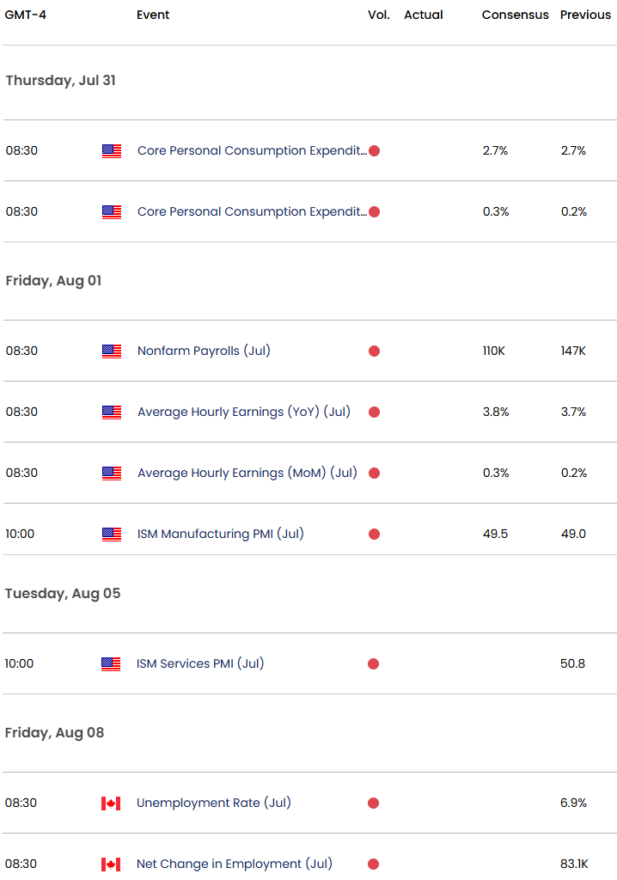Click the 147K previous value for Nonfarm Payrolls
The image size is (617, 880).
[572, 351]
